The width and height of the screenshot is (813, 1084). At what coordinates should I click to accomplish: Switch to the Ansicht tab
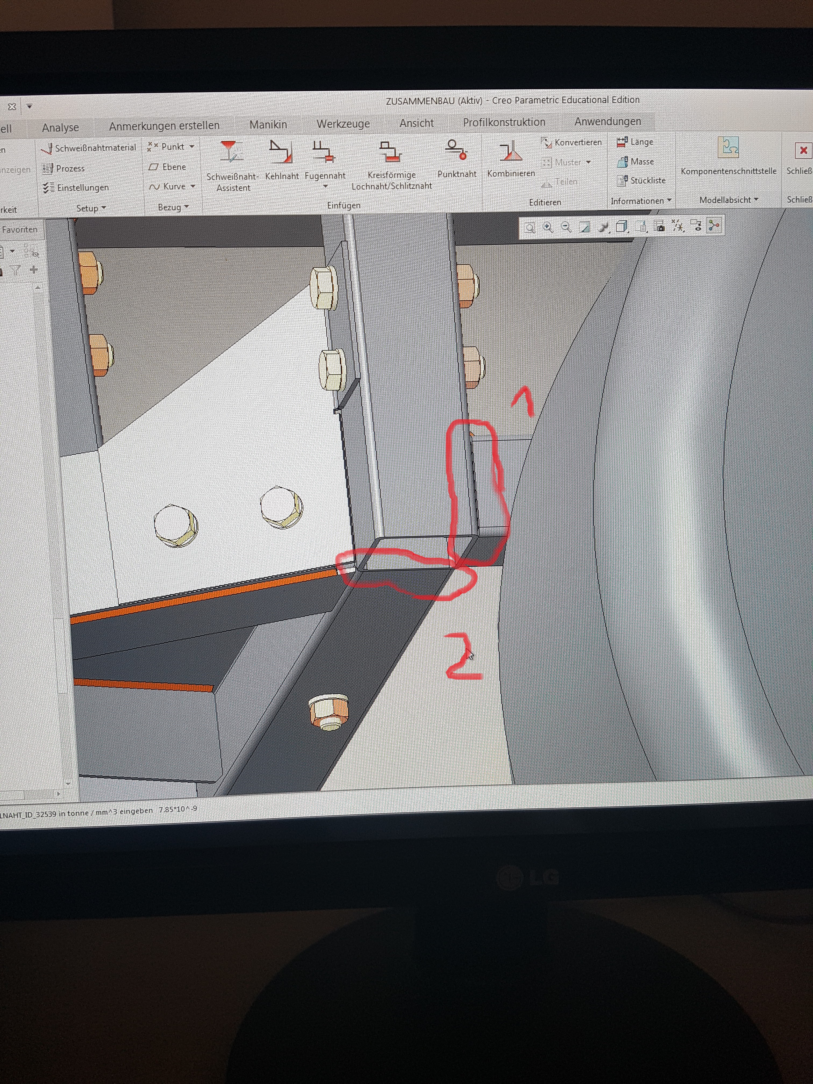pyautogui.click(x=416, y=123)
